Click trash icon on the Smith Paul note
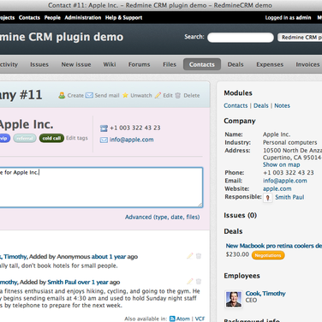Viewport: 322px width, 322px height. point(199,282)
